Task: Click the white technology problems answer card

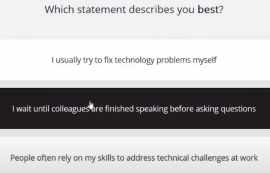Action: pyautogui.click(x=135, y=60)
